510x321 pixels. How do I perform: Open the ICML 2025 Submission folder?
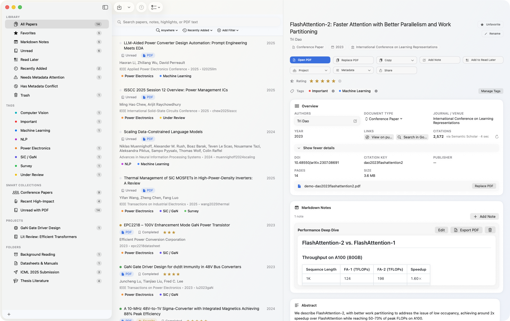pyautogui.click(x=57, y=272)
